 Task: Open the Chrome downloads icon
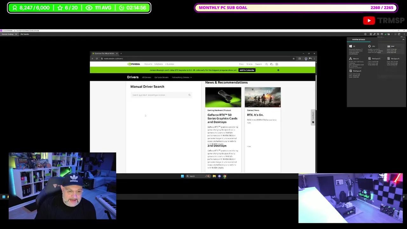306,59
